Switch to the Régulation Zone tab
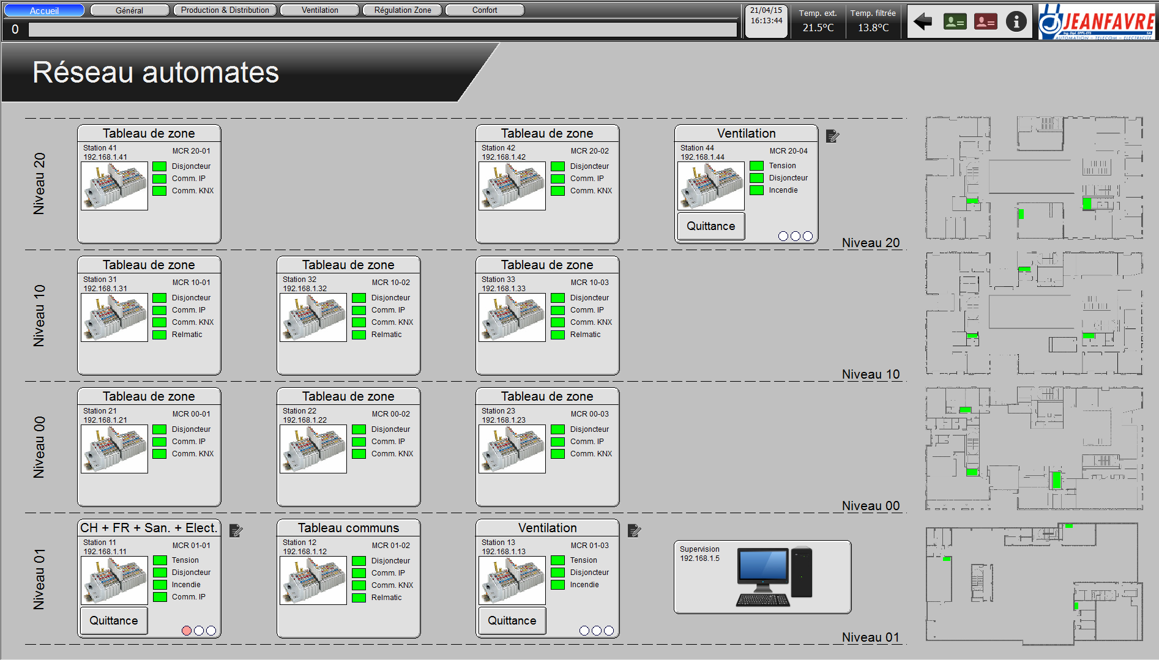1159x660 pixels. click(403, 10)
